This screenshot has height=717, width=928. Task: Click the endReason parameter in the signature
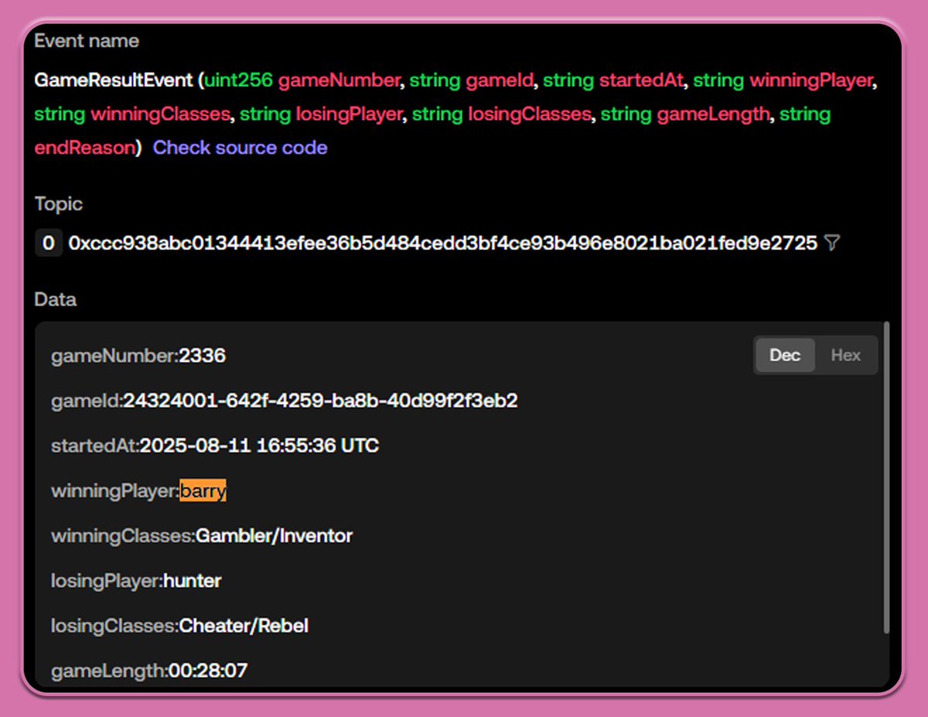pos(85,148)
